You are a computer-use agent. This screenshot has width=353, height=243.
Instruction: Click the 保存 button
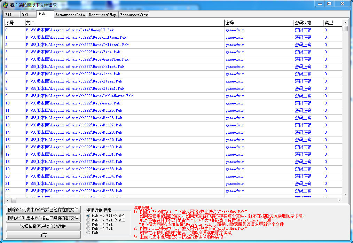pyautogui.click(x=43, y=235)
